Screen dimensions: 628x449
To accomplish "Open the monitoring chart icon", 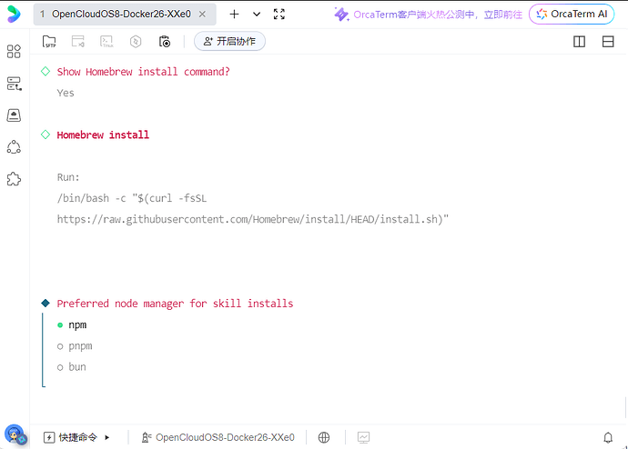I will click(x=363, y=437).
